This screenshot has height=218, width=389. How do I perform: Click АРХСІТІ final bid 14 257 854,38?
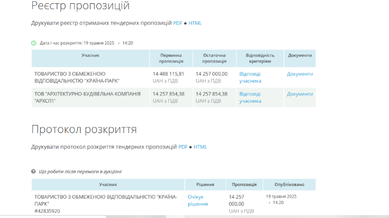click(x=212, y=94)
